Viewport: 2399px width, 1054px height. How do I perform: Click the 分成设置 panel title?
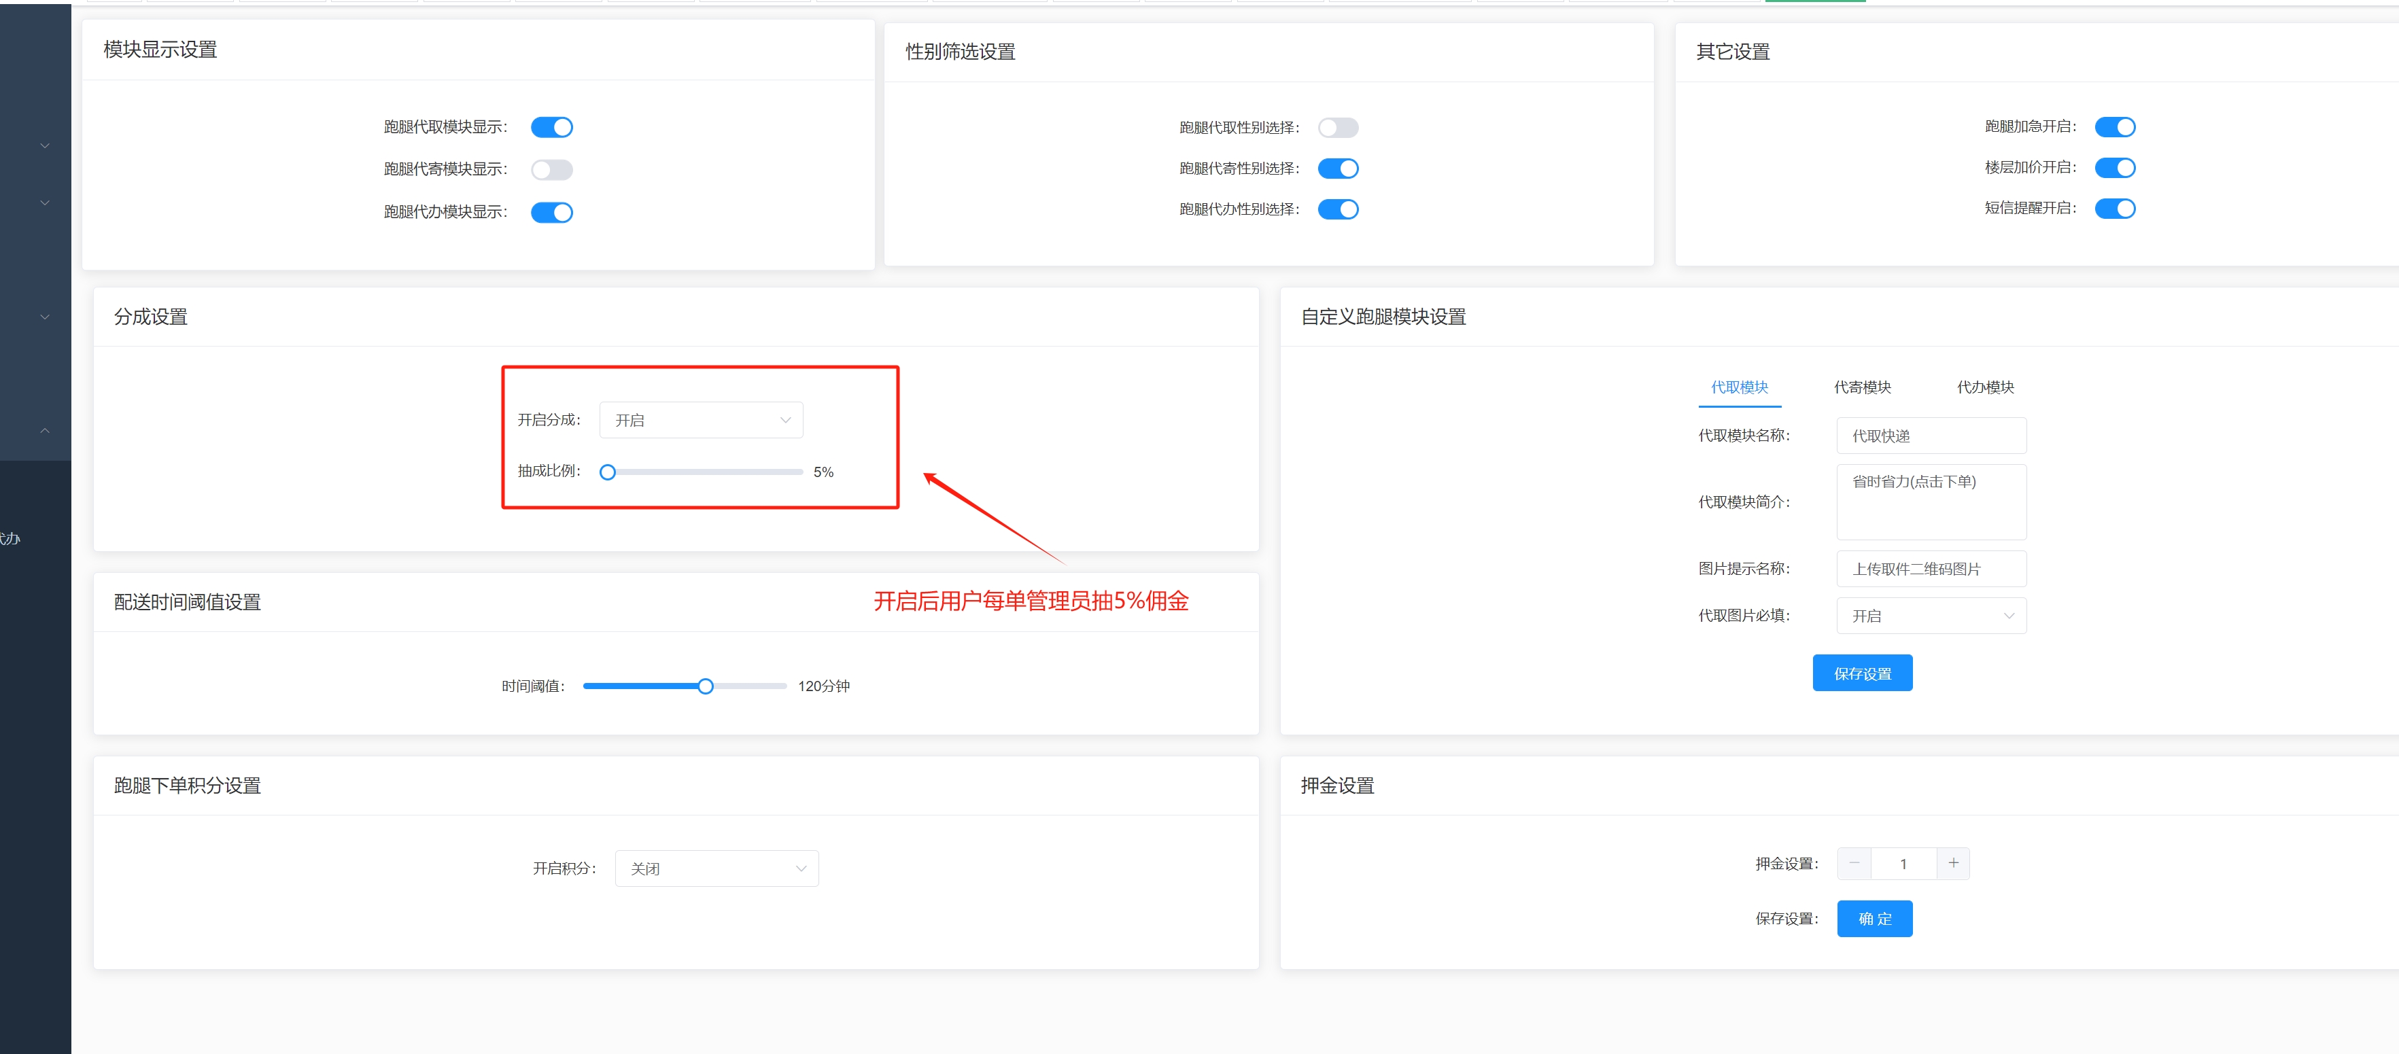(151, 317)
